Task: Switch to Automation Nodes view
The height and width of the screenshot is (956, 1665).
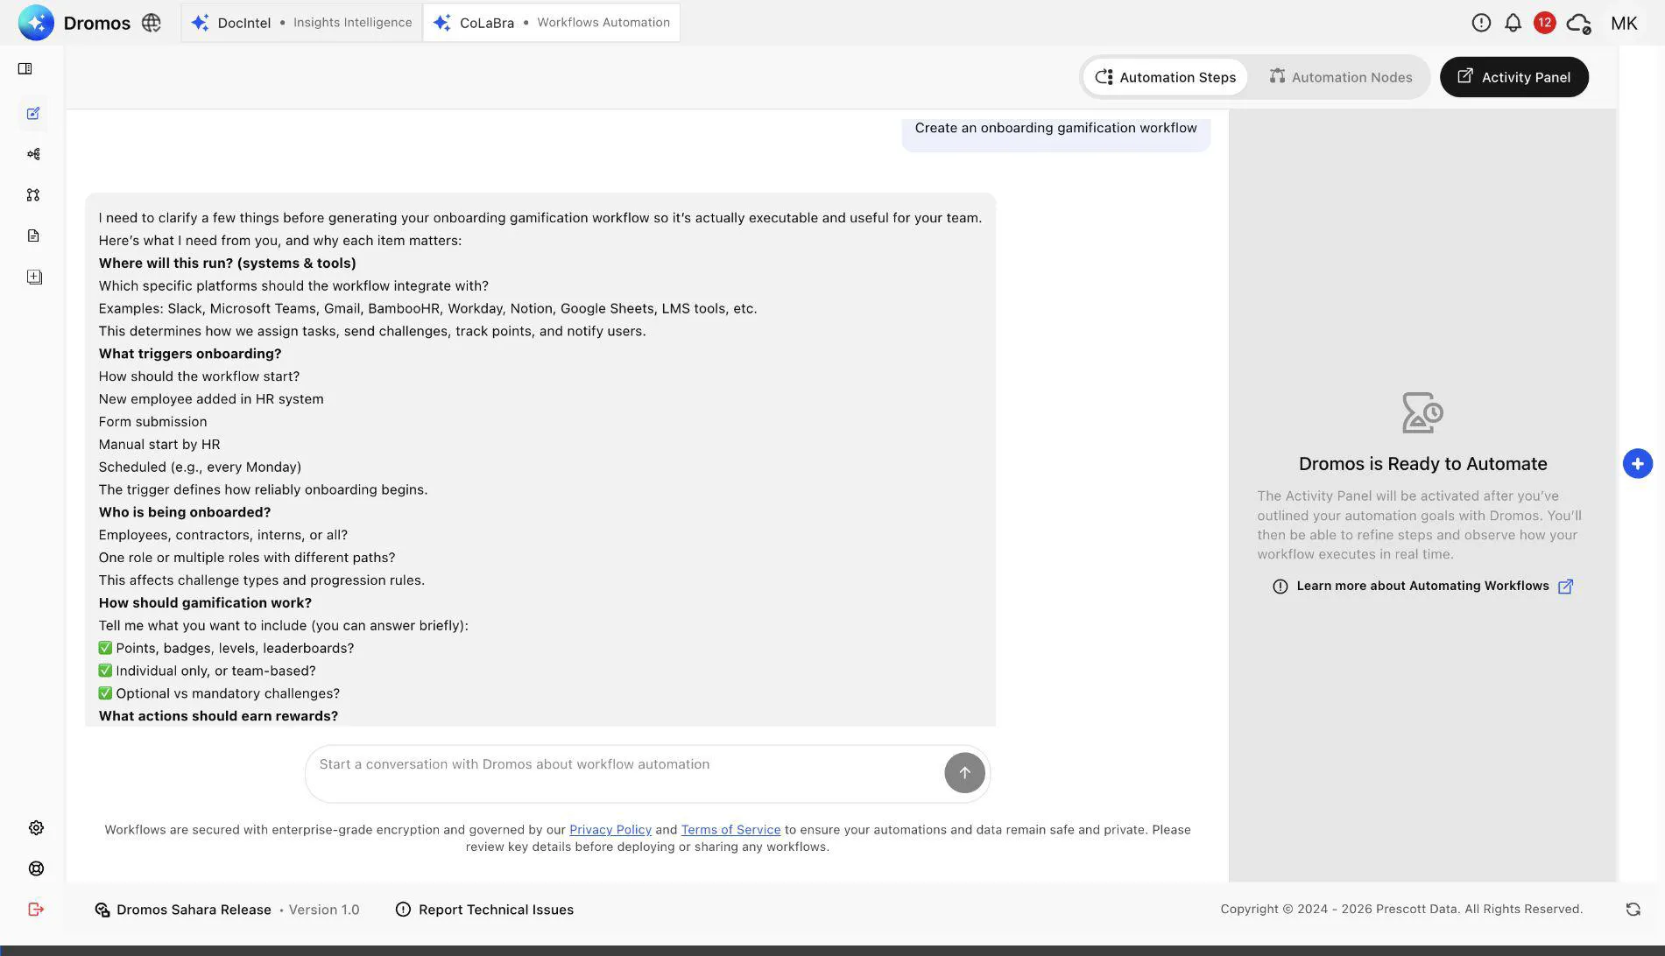Action: [1340, 77]
